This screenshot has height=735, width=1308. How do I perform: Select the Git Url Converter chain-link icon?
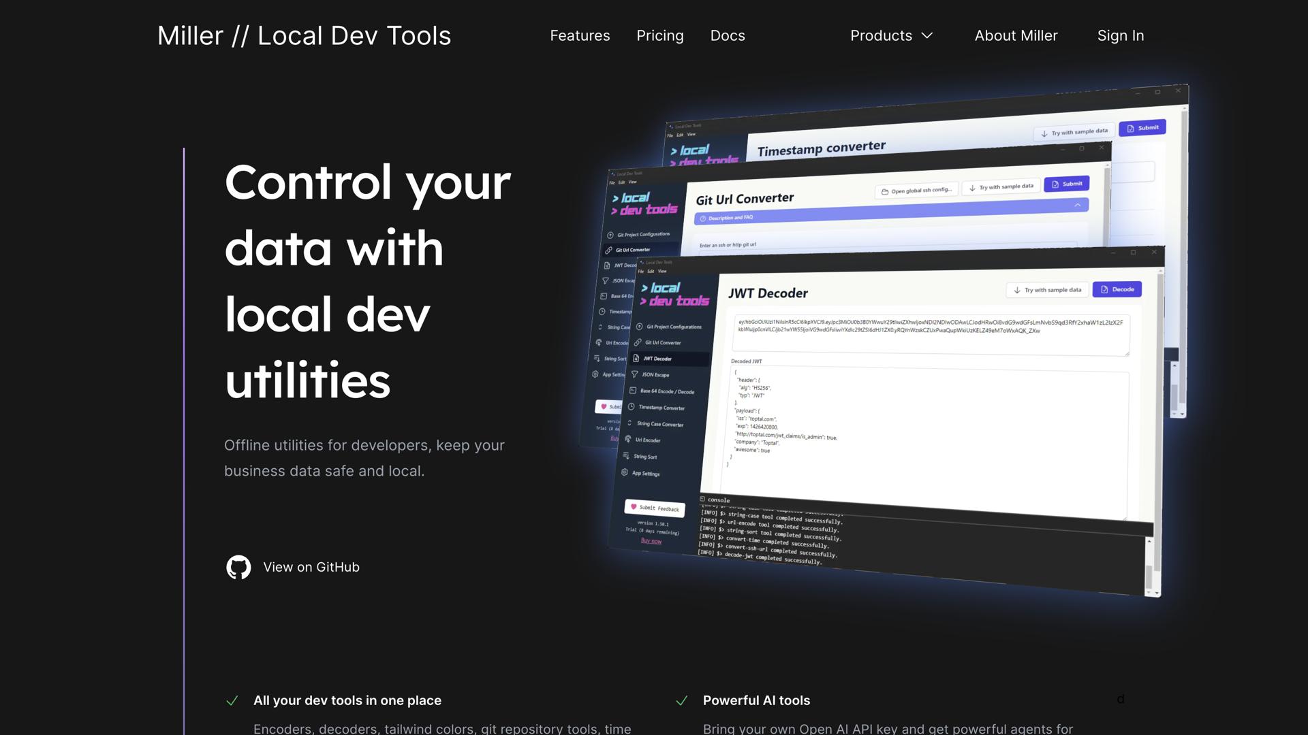coord(637,342)
